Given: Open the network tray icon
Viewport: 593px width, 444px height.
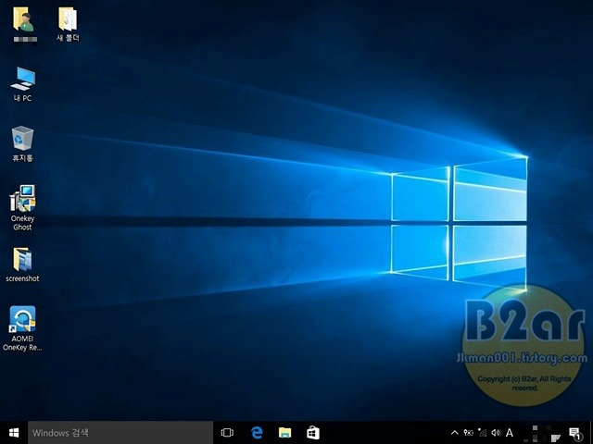Looking at the screenshot, I should pyautogui.click(x=482, y=432).
